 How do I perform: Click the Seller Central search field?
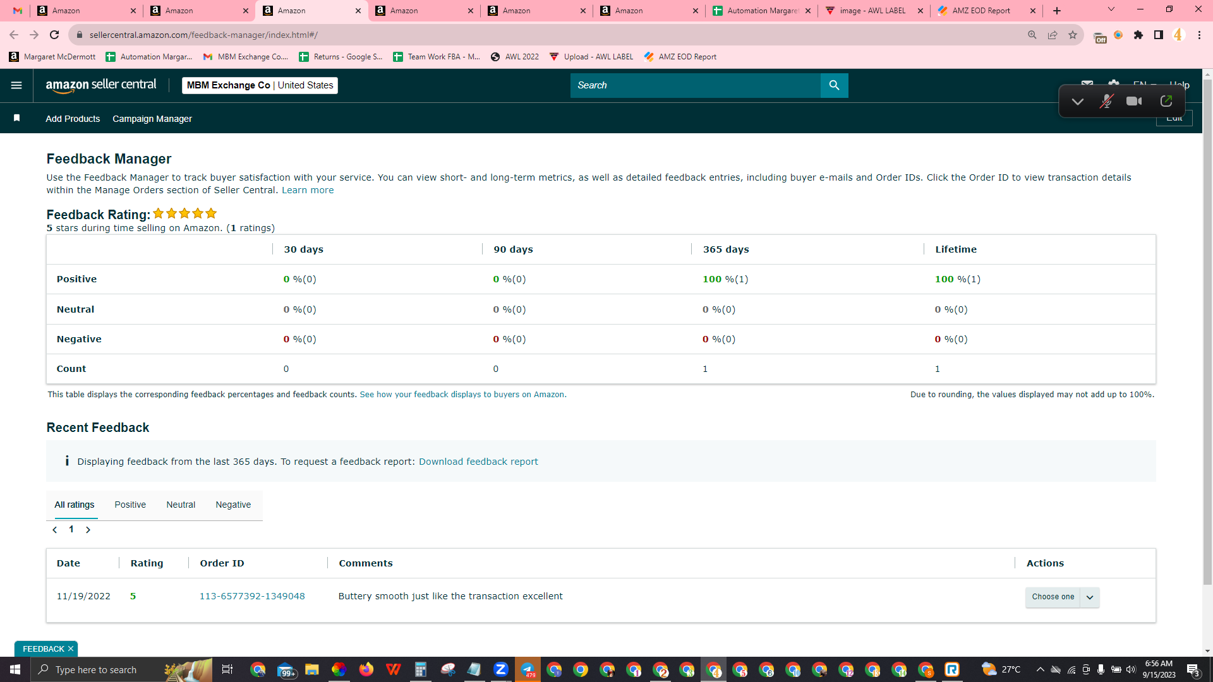point(695,85)
